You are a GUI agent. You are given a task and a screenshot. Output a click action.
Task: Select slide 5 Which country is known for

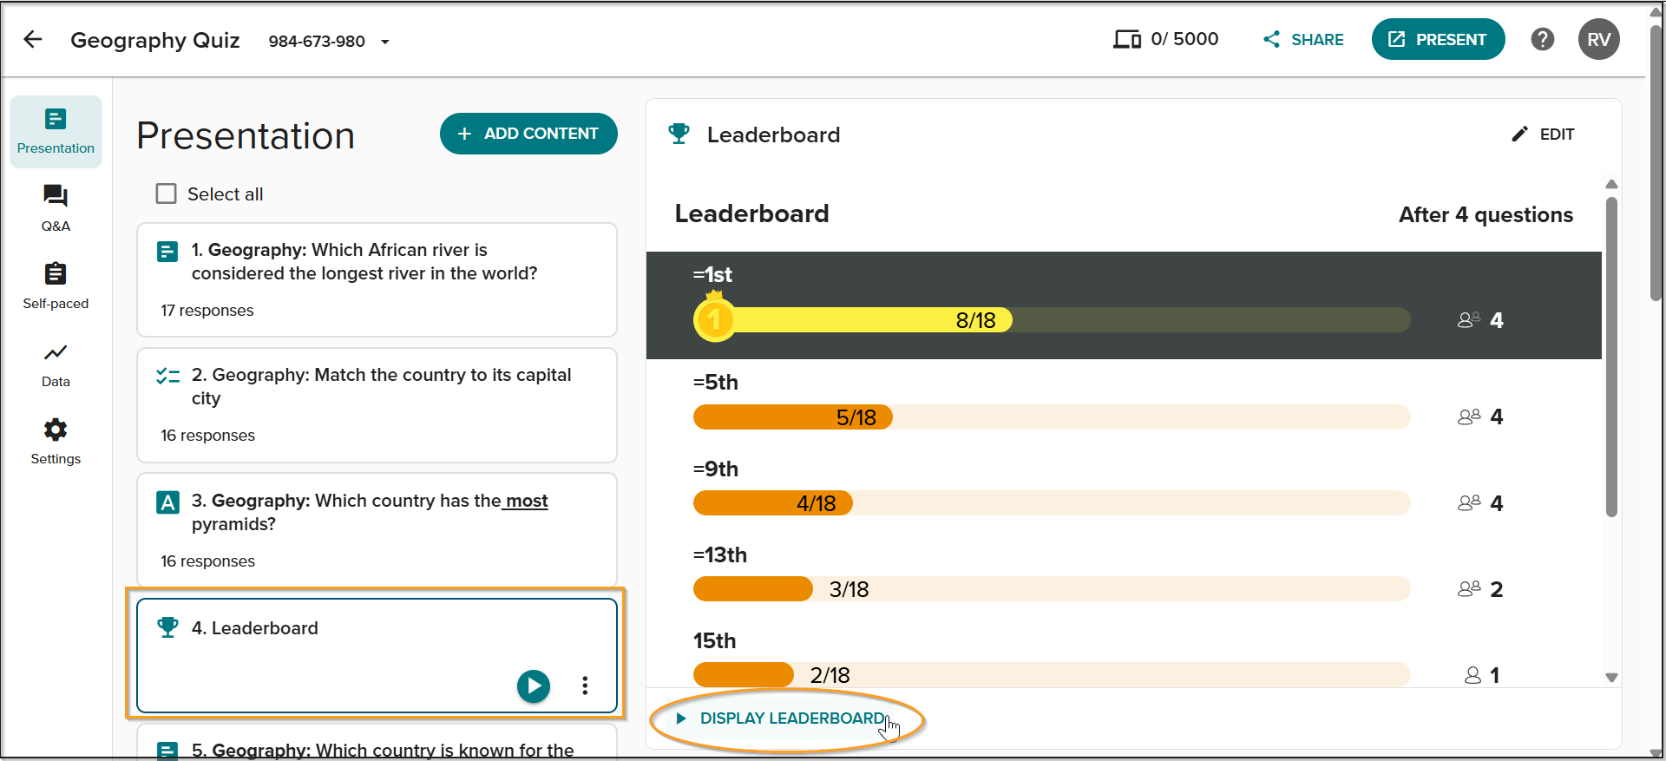(377, 742)
